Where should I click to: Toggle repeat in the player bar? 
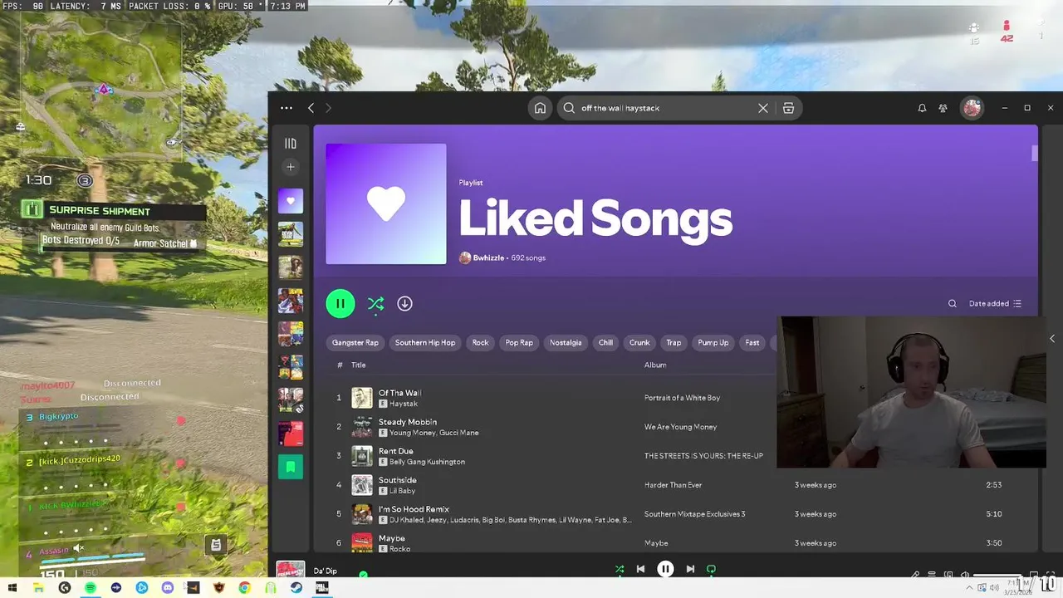coord(711,569)
